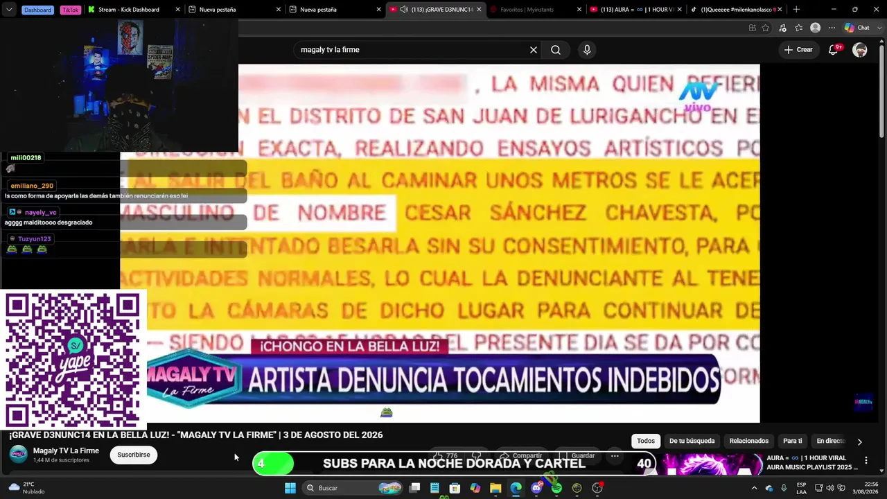
Task: Click the microphone icon in system tray
Action: 784,488
